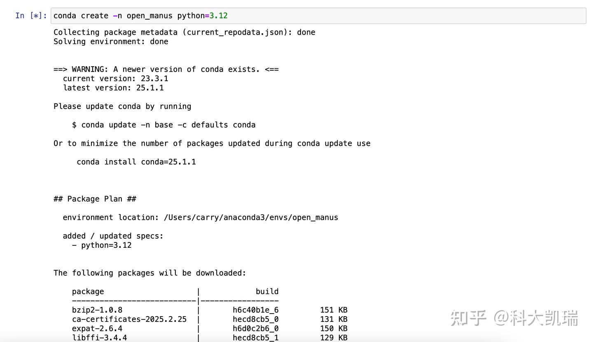Click build value 'hecd8cb5_0'

click(x=256, y=319)
